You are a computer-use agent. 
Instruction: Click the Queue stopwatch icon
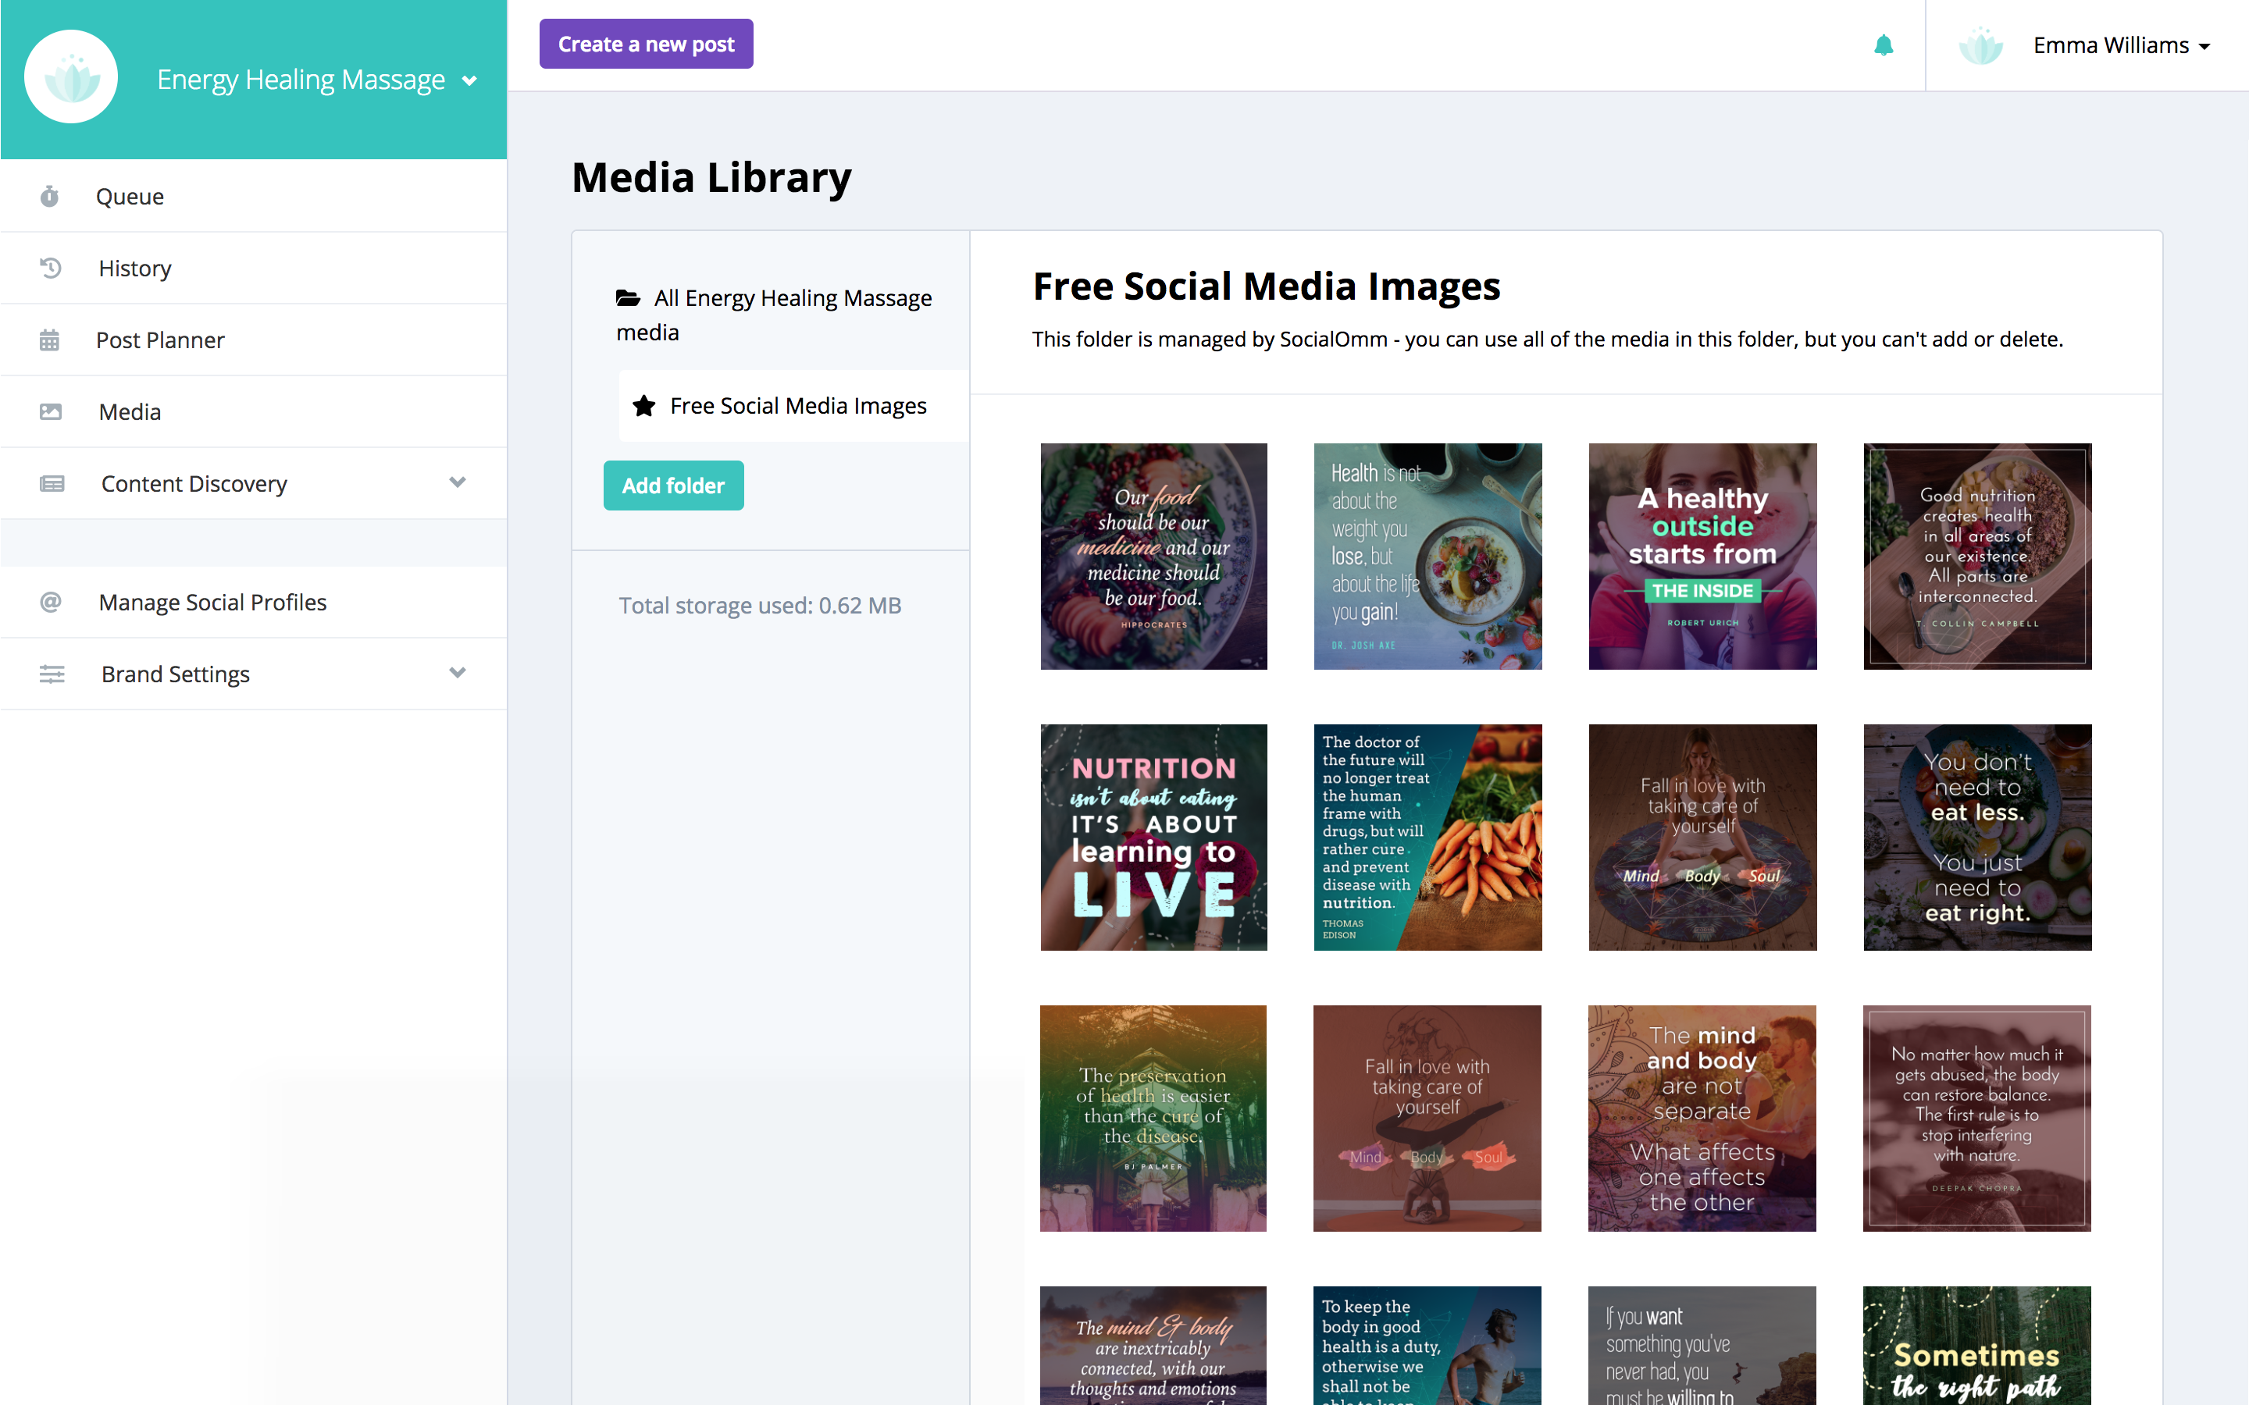50,196
